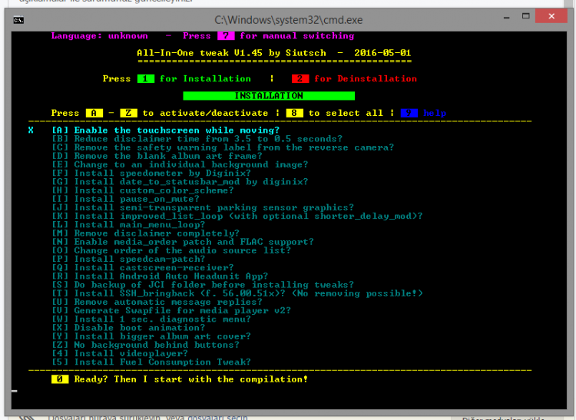Click the yellow 8 select all key block

coord(294,113)
